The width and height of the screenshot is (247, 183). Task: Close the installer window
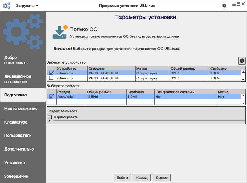pos(243,4)
